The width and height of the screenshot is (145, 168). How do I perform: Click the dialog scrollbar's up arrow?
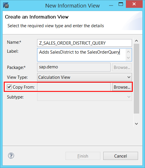pos(136,41)
